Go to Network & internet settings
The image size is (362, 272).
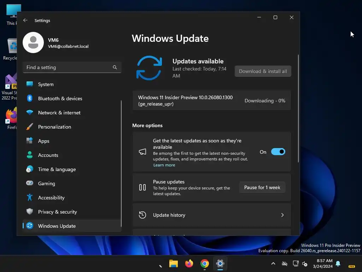(72, 113)
